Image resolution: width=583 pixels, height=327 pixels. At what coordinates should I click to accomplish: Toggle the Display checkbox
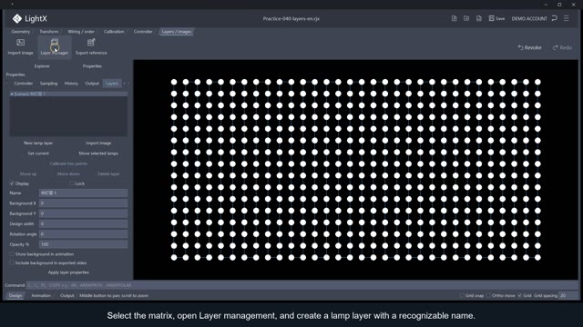(x=12, y=183)
